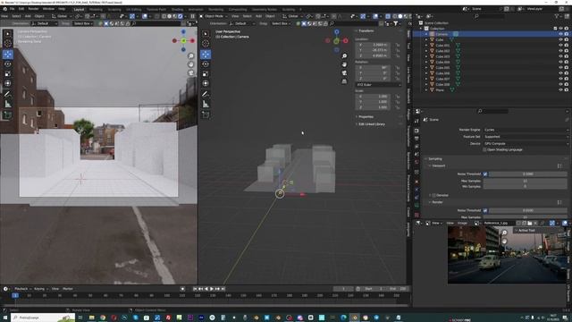This screenshot has width=572, height=322.
Task: Open the File menu
Action: coord(12,9)
